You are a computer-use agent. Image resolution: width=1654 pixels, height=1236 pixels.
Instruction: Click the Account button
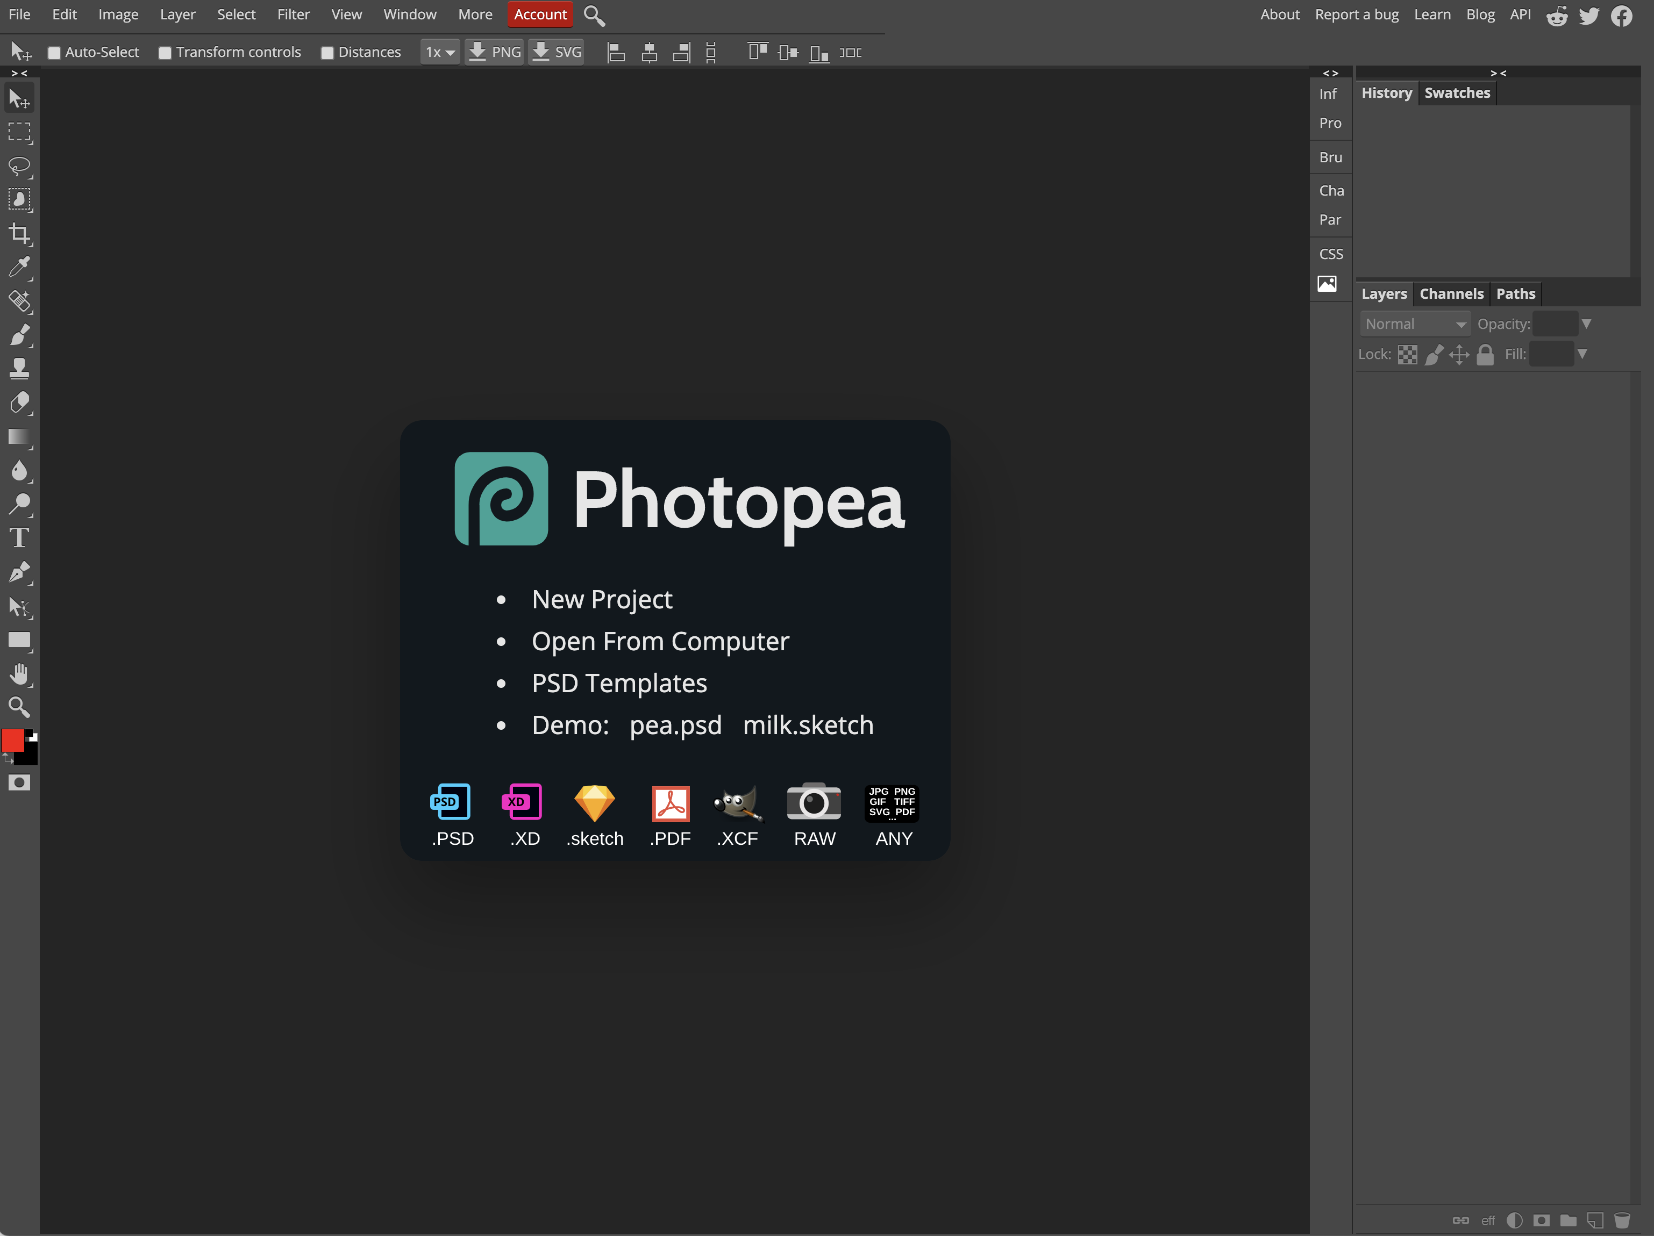(540, 14)
